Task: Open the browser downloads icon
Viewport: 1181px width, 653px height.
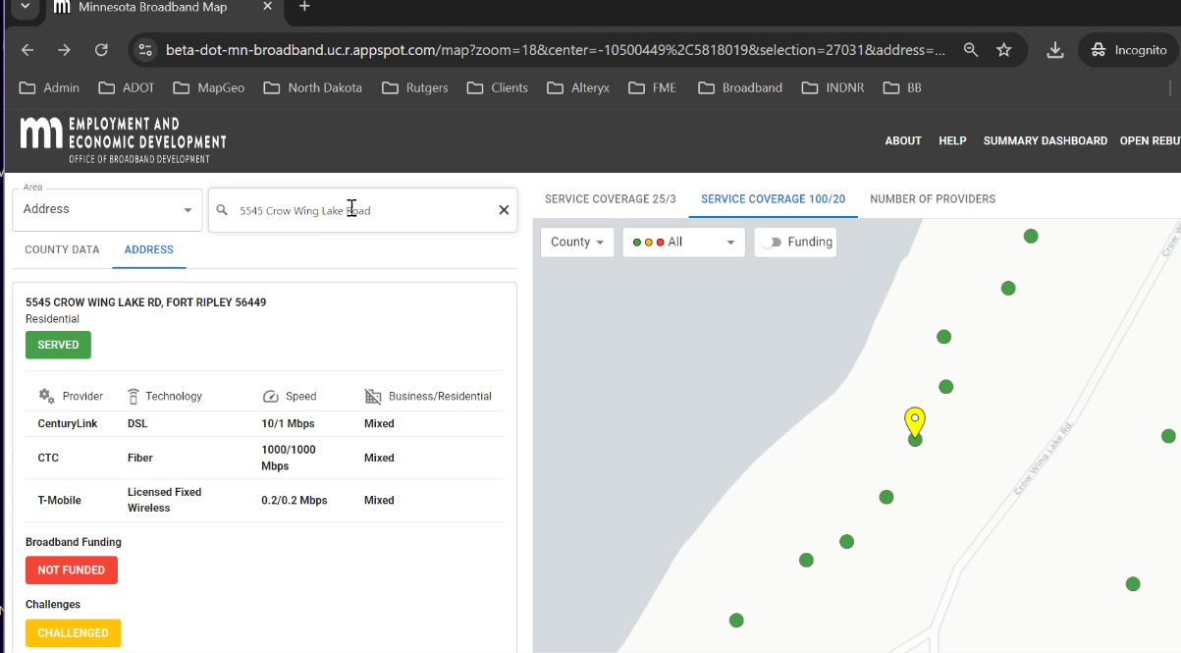Action: 1055,50
